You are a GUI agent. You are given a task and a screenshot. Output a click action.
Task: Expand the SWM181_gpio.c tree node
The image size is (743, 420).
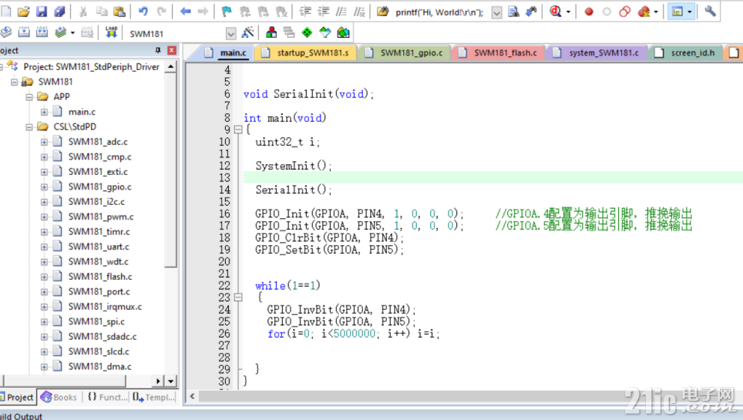tap(44, 186)
